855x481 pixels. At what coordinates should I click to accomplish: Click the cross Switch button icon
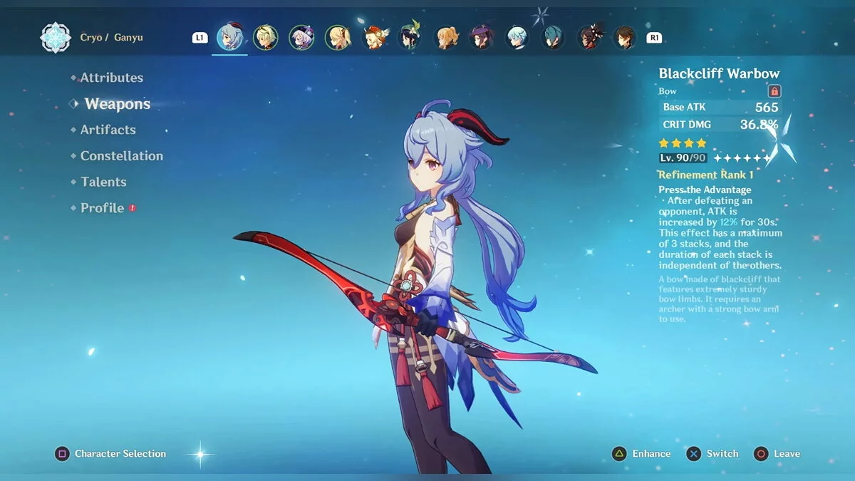(x=694, y=454)
